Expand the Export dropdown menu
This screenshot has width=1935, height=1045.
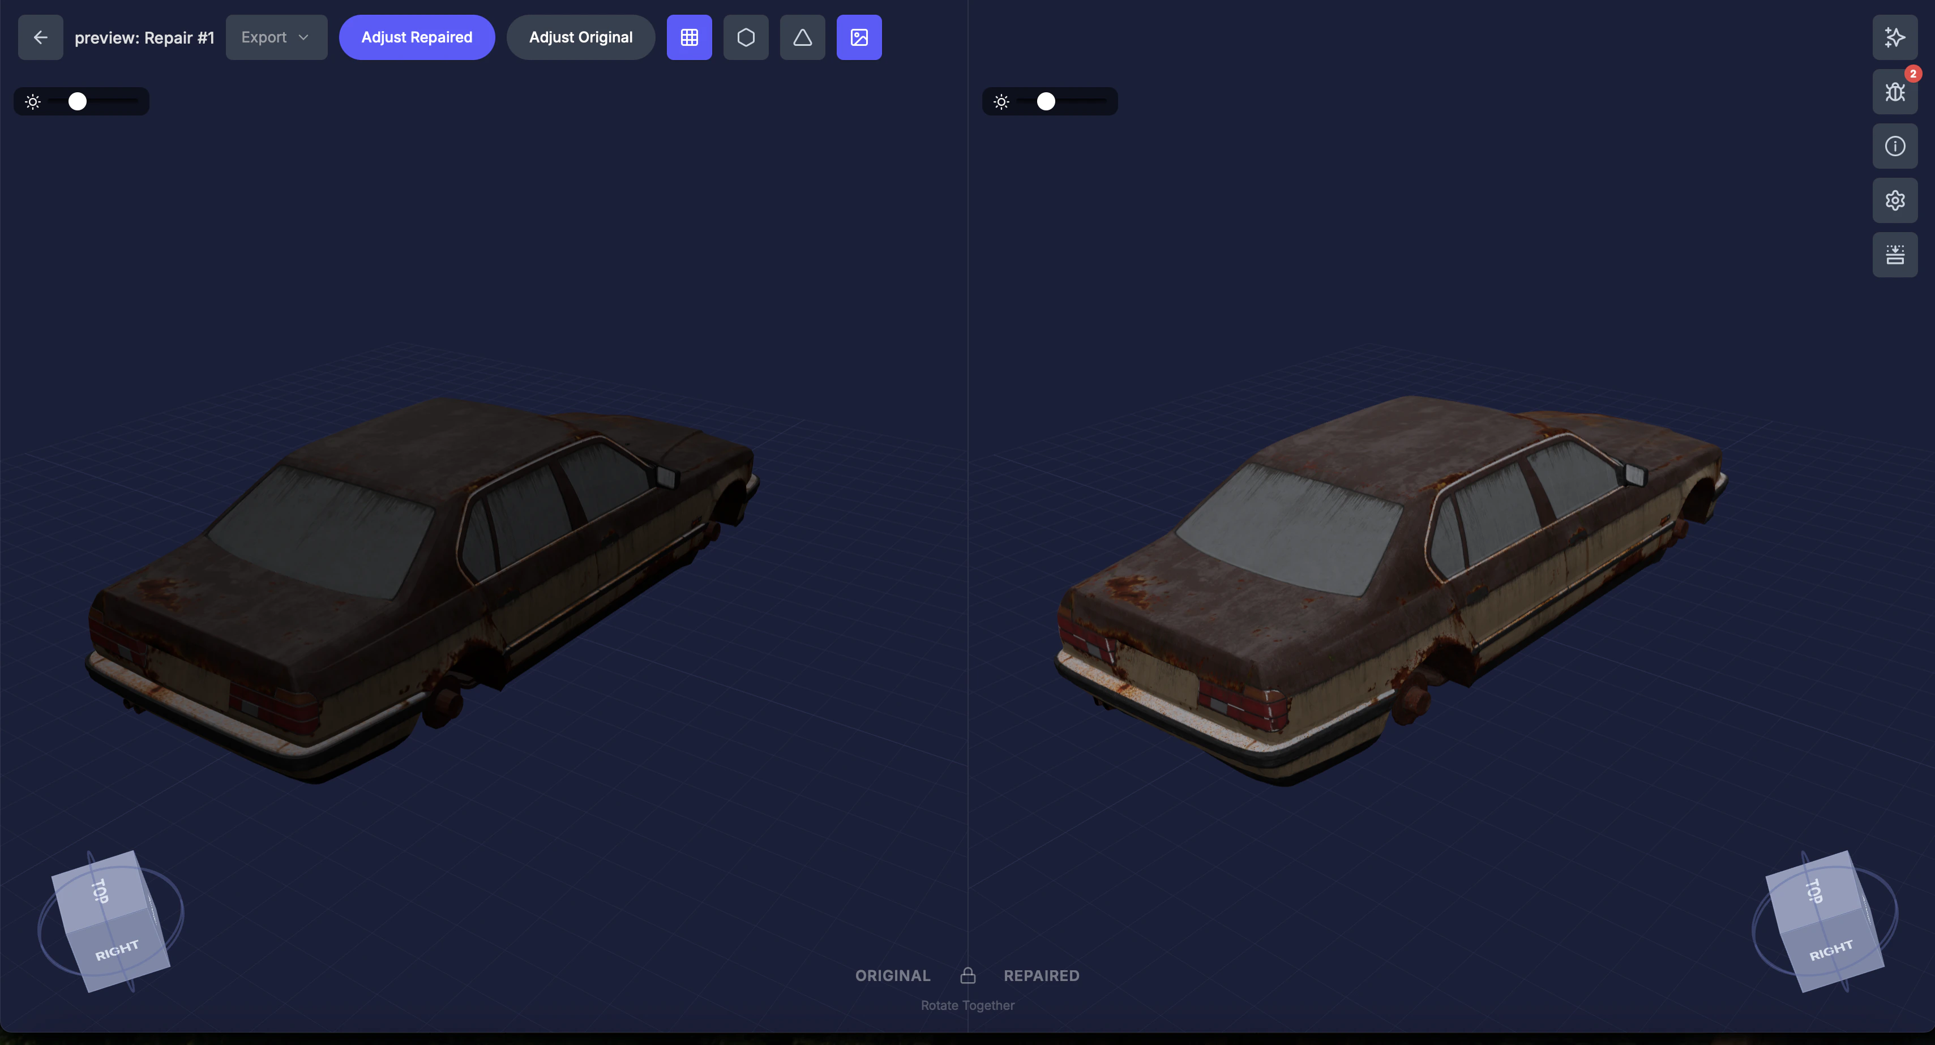(x=276, y=37)
